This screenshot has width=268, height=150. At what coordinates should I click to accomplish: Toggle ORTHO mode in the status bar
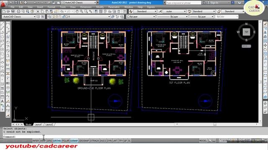pos(57,141)
